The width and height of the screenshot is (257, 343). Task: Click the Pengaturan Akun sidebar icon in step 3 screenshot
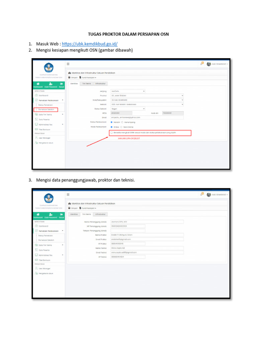[36, 273]
